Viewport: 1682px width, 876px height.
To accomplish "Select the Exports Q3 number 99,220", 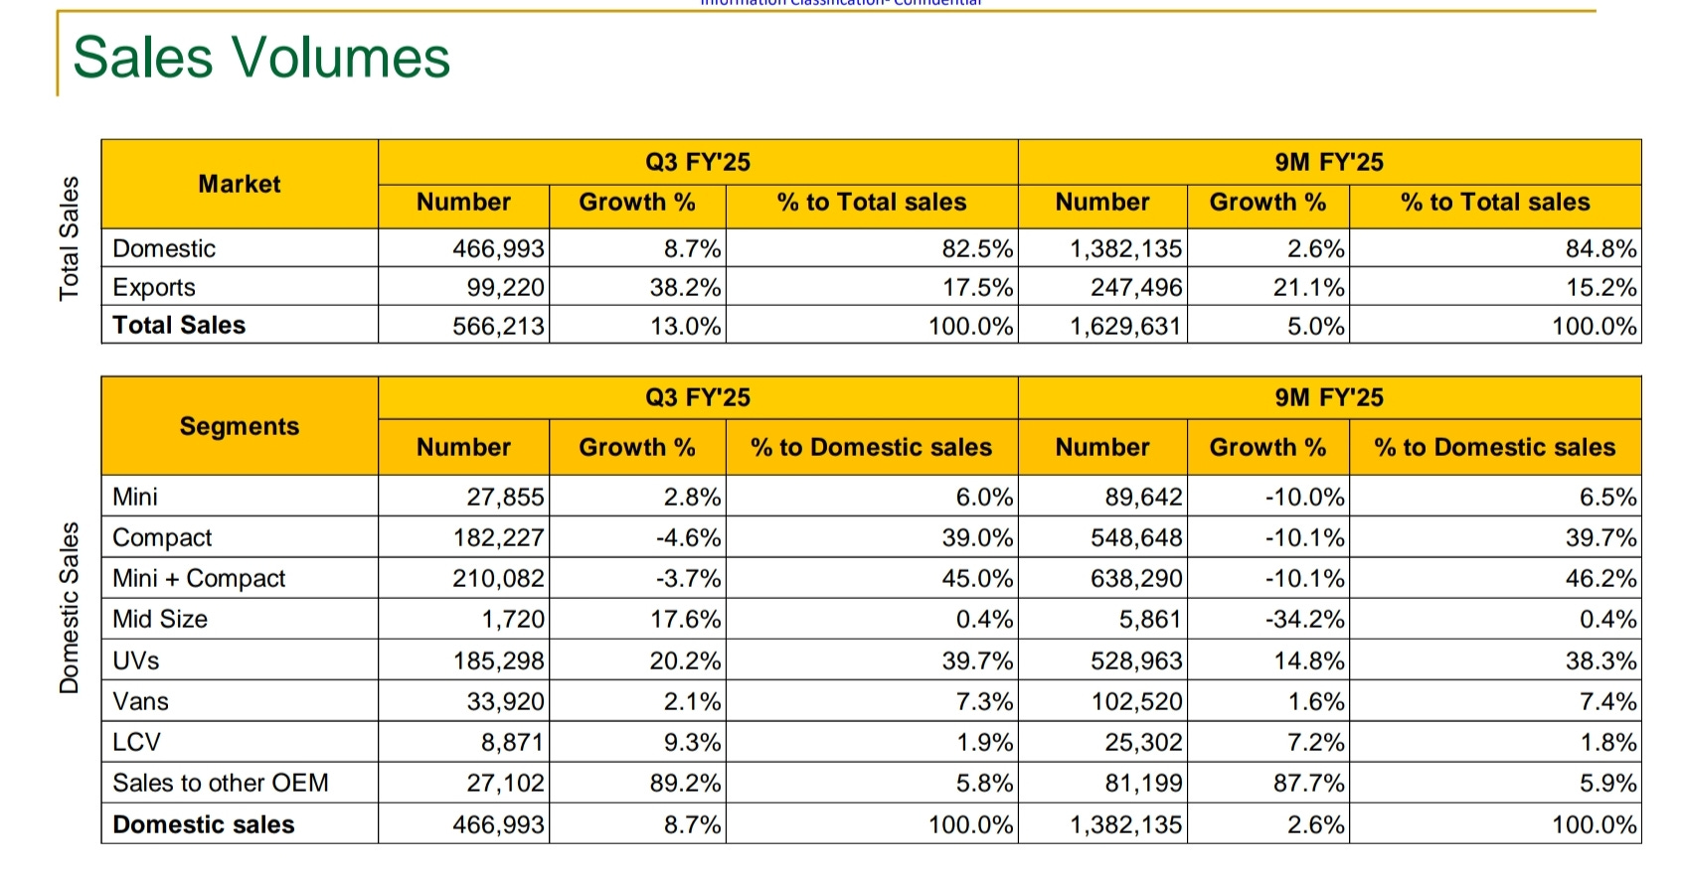I will pyautogui.click(x=506, y=287).
